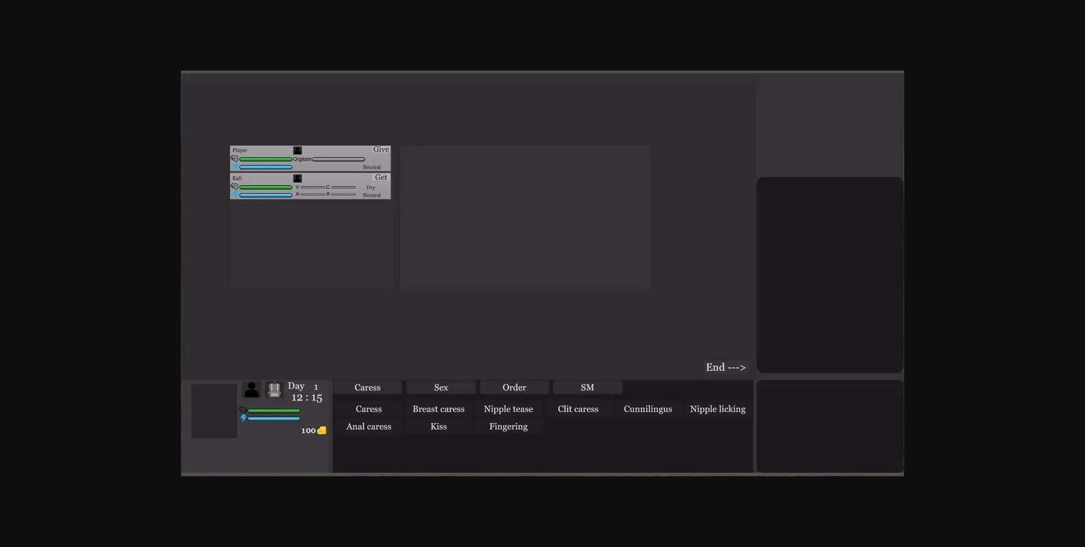This screenshot has width=1085, height=547.
Task: Click Player's portrait icon in status panel
Action: point(297,151)
